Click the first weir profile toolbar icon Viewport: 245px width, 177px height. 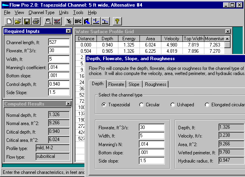coord(96,21)
